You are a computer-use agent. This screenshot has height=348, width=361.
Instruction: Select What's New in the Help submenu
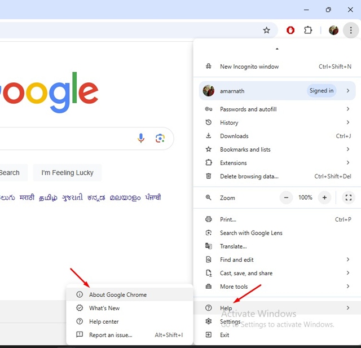(129, 308)
